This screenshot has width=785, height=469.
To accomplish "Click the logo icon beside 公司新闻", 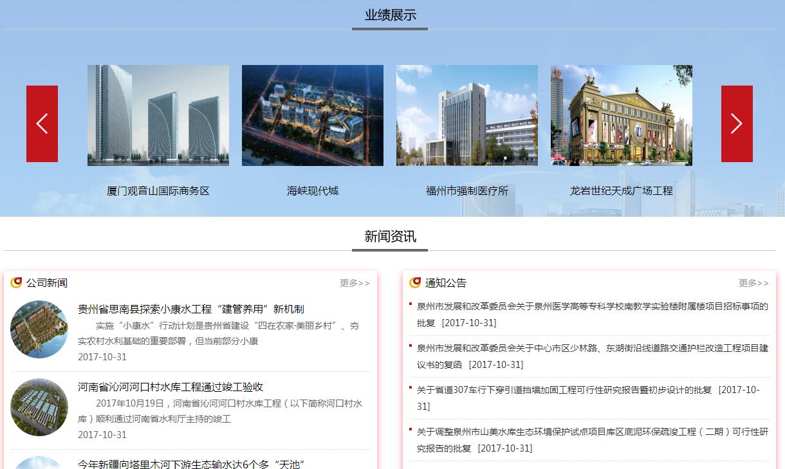I will [x=16, y=282].
